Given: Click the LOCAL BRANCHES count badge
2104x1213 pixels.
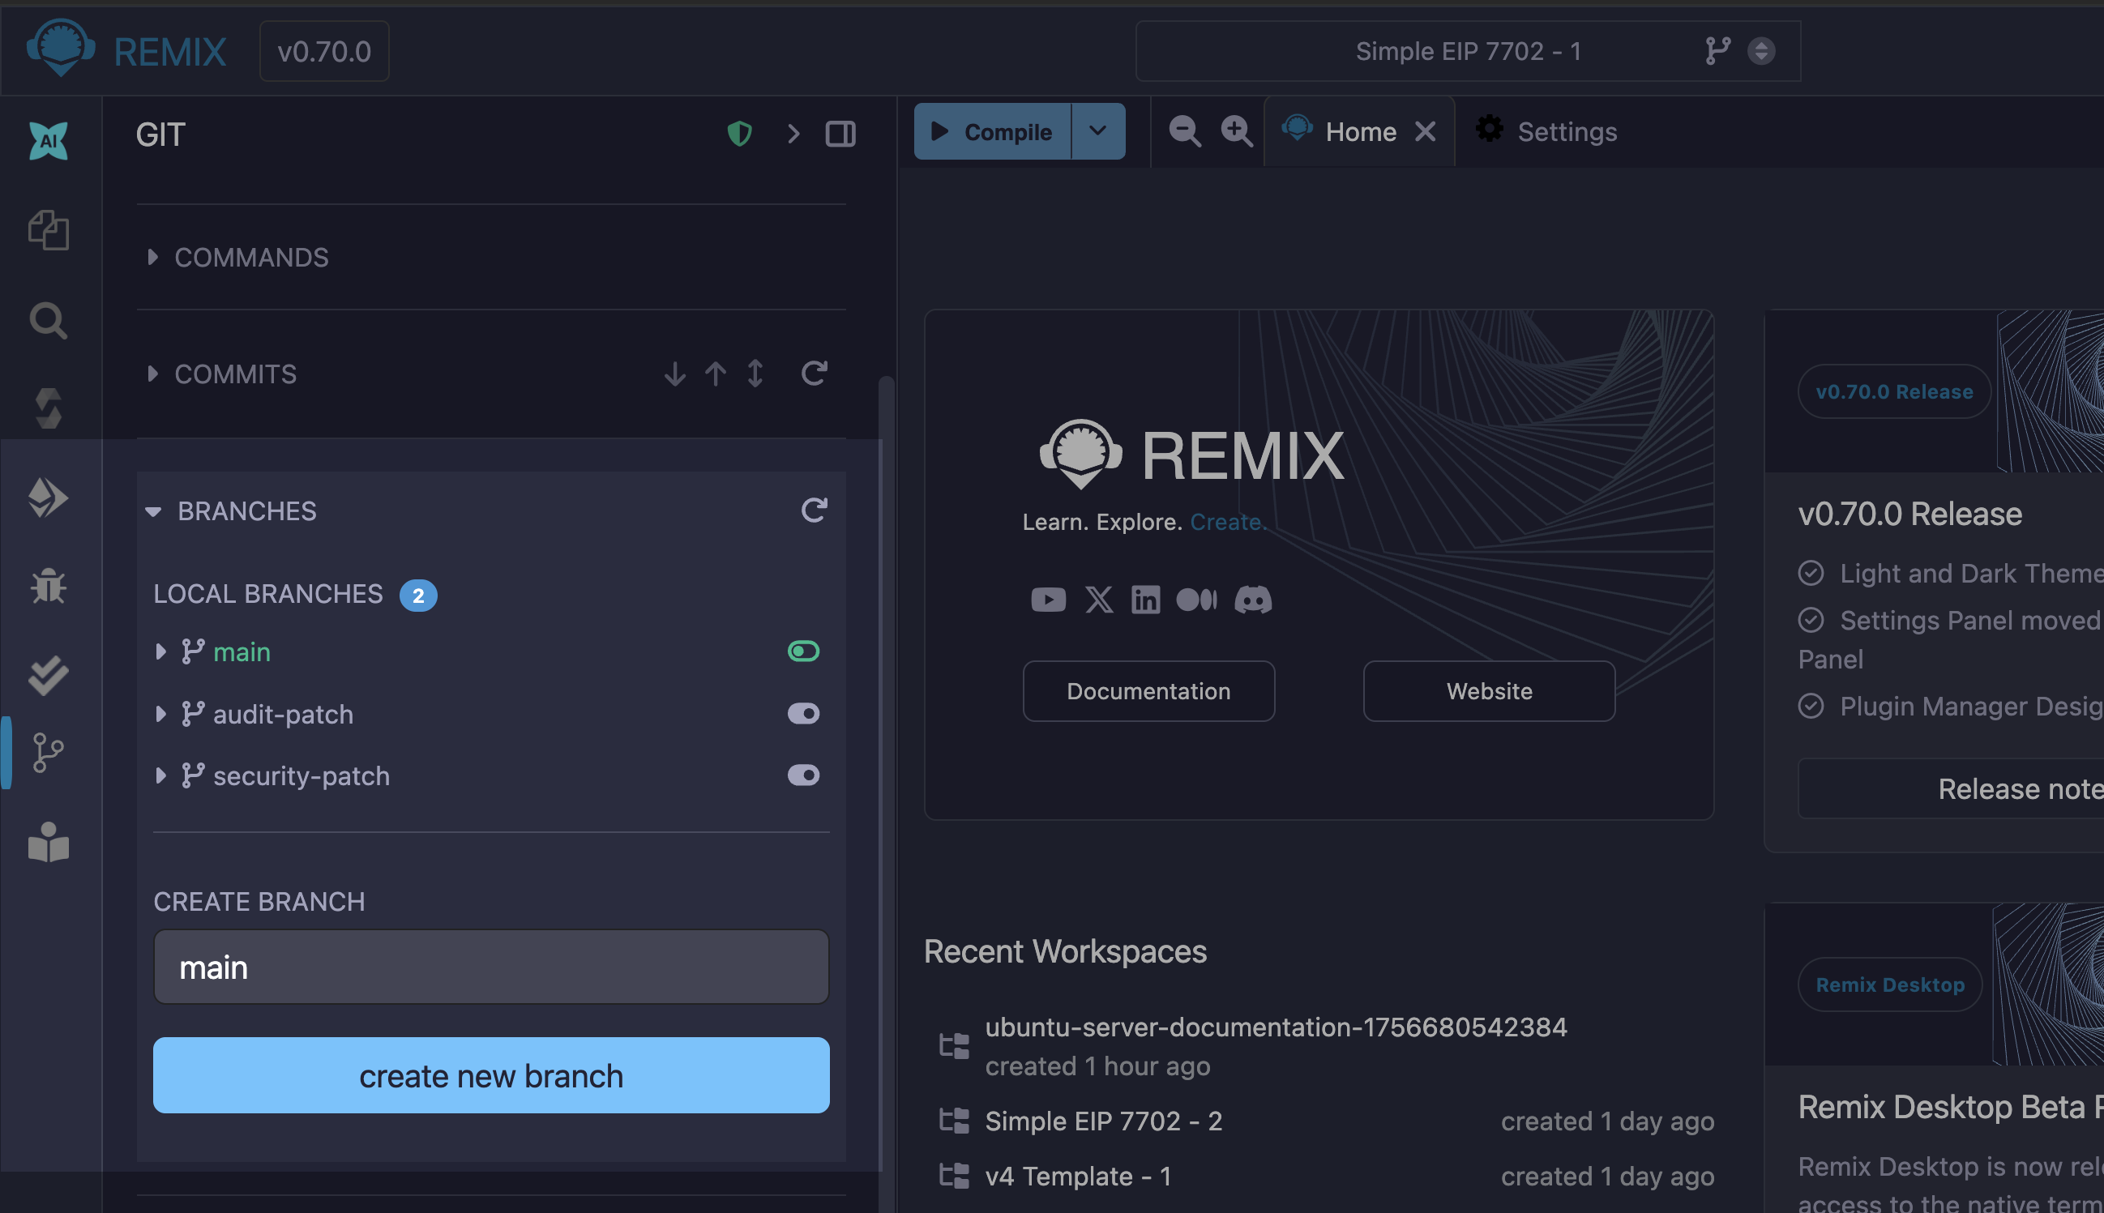Looking at the screenshot, I should click(418, 595).
